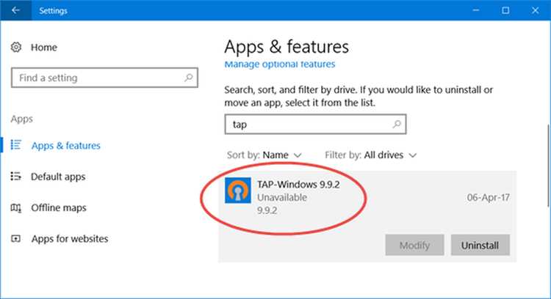Open Manage optional features link
Screen dimensions: 551x299
pos(280,64)
